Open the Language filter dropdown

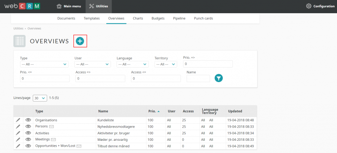coord(133,64)
